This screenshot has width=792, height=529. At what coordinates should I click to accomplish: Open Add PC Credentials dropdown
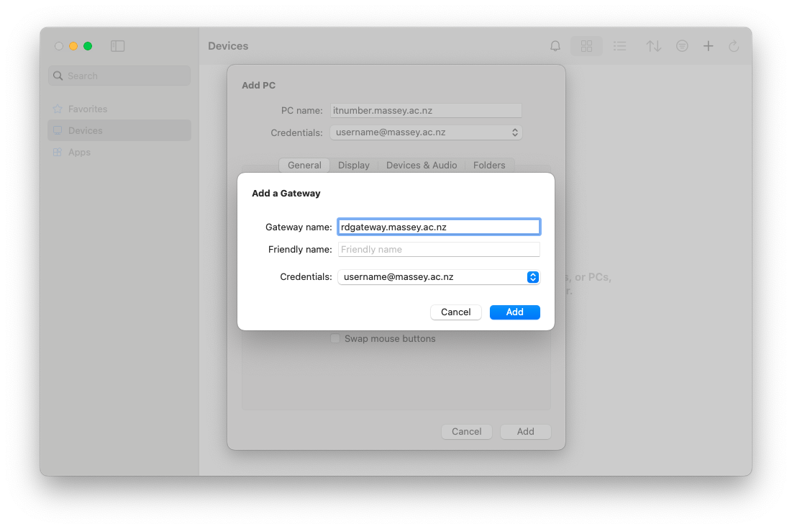tap(426, 132)
